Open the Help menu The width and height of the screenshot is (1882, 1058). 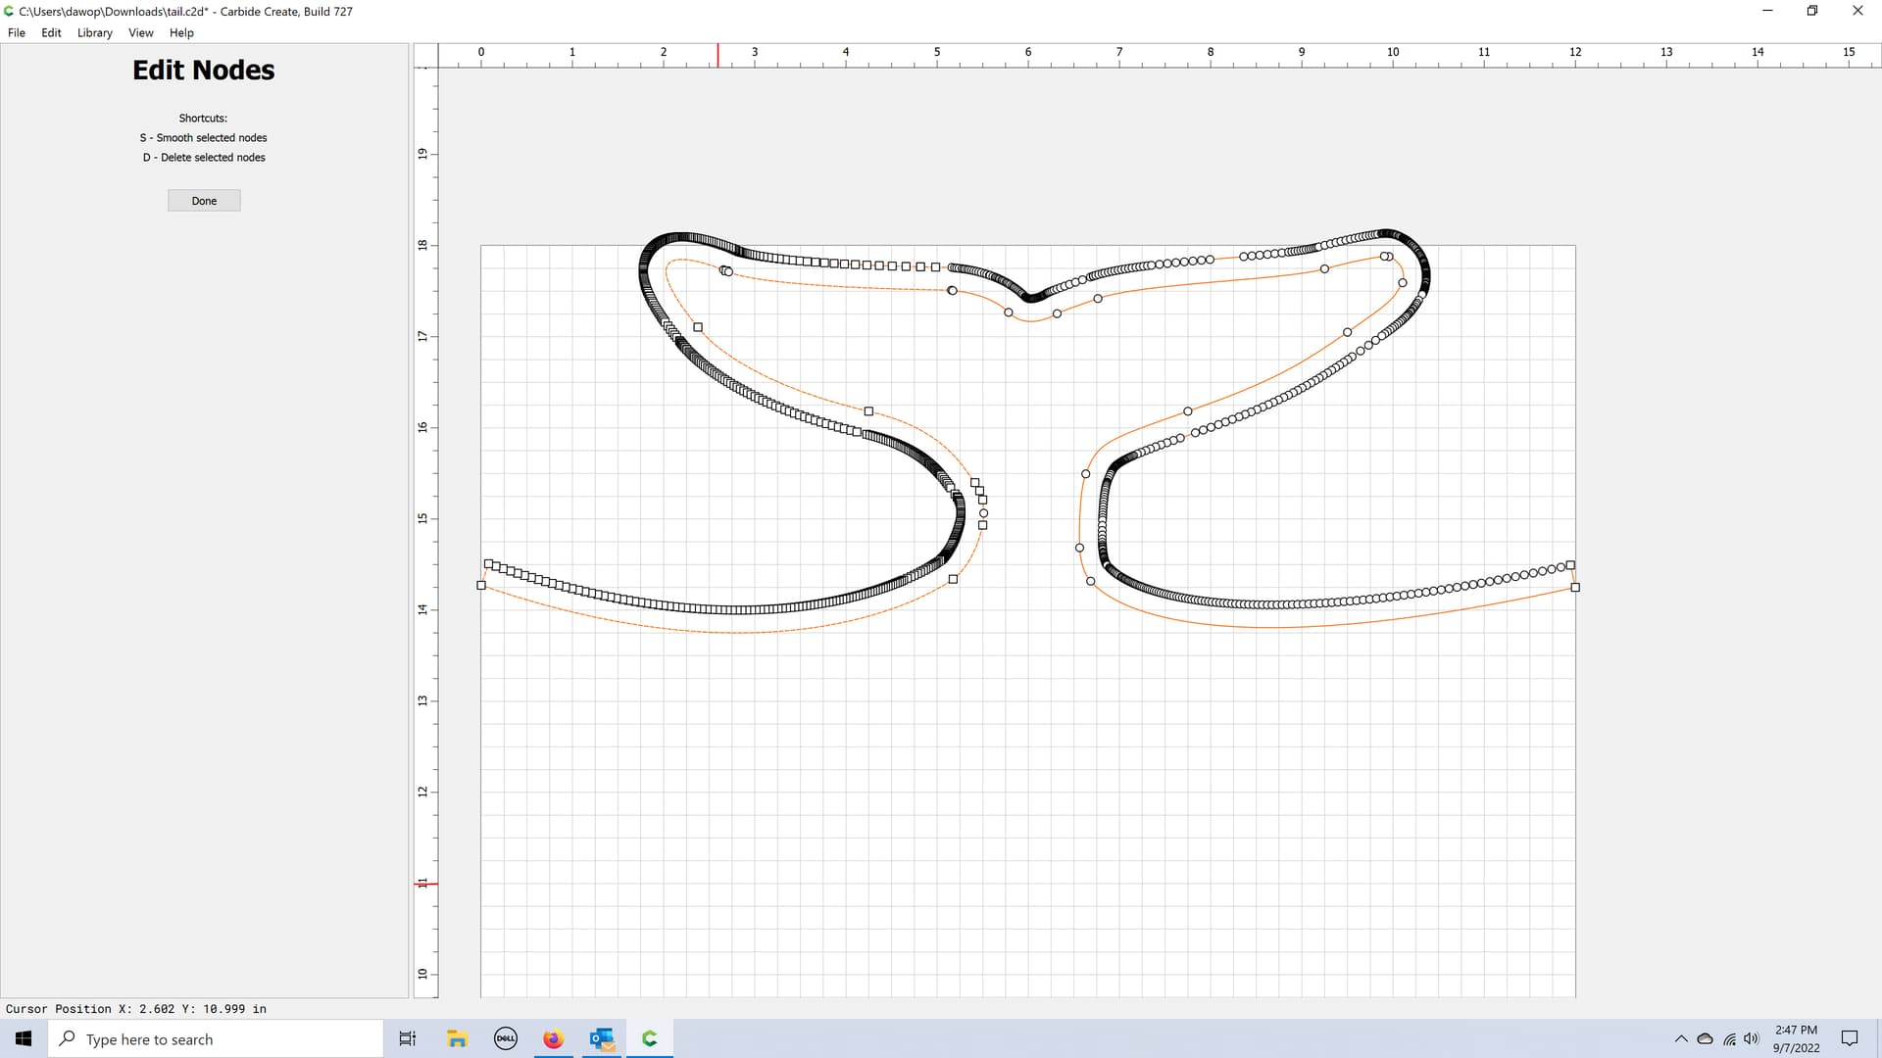click(181, 32)
